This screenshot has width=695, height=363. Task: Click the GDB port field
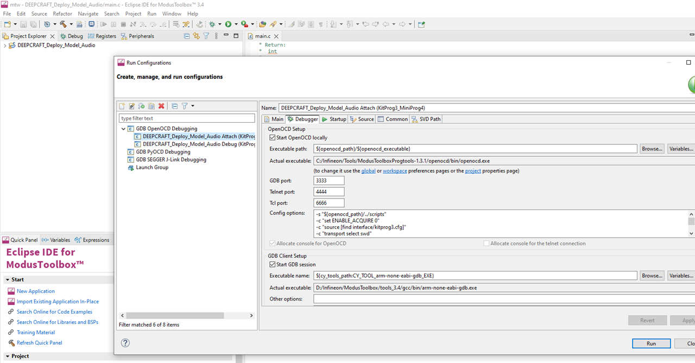329,181
